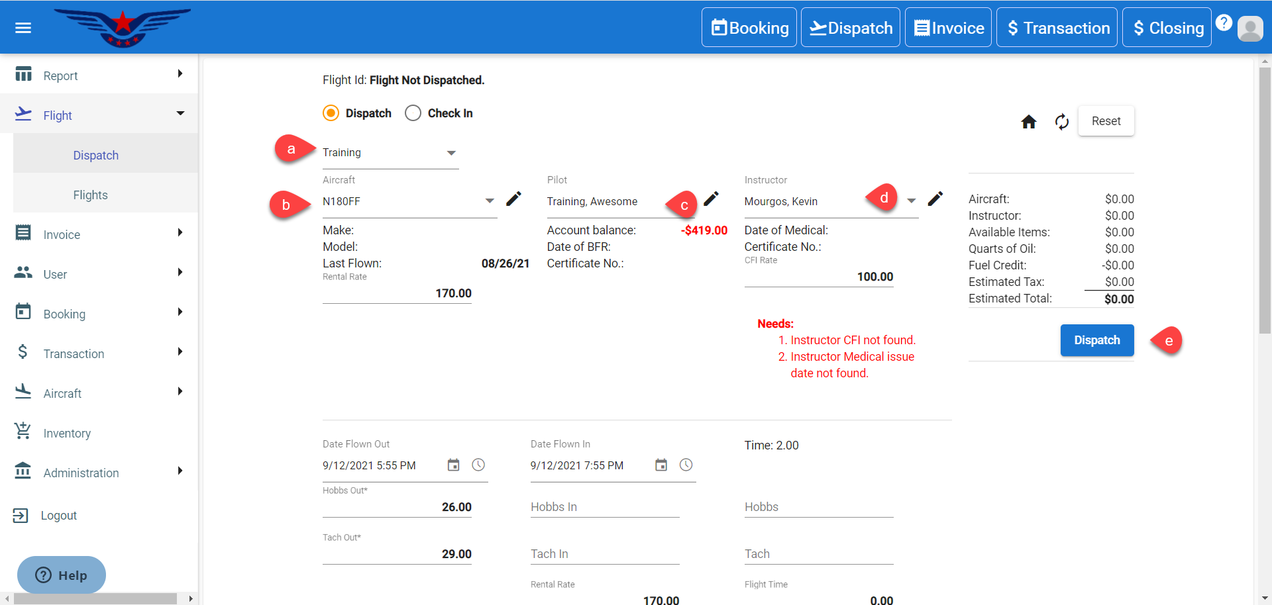Edit aircraft using pencil icon
Image resolution: width=1272 pixels, height=605 pixels.
[x=513, y=199]
